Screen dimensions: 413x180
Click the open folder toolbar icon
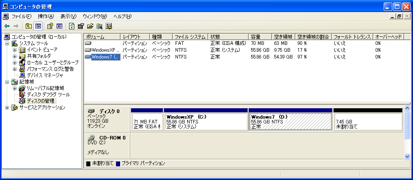(90, 26)
